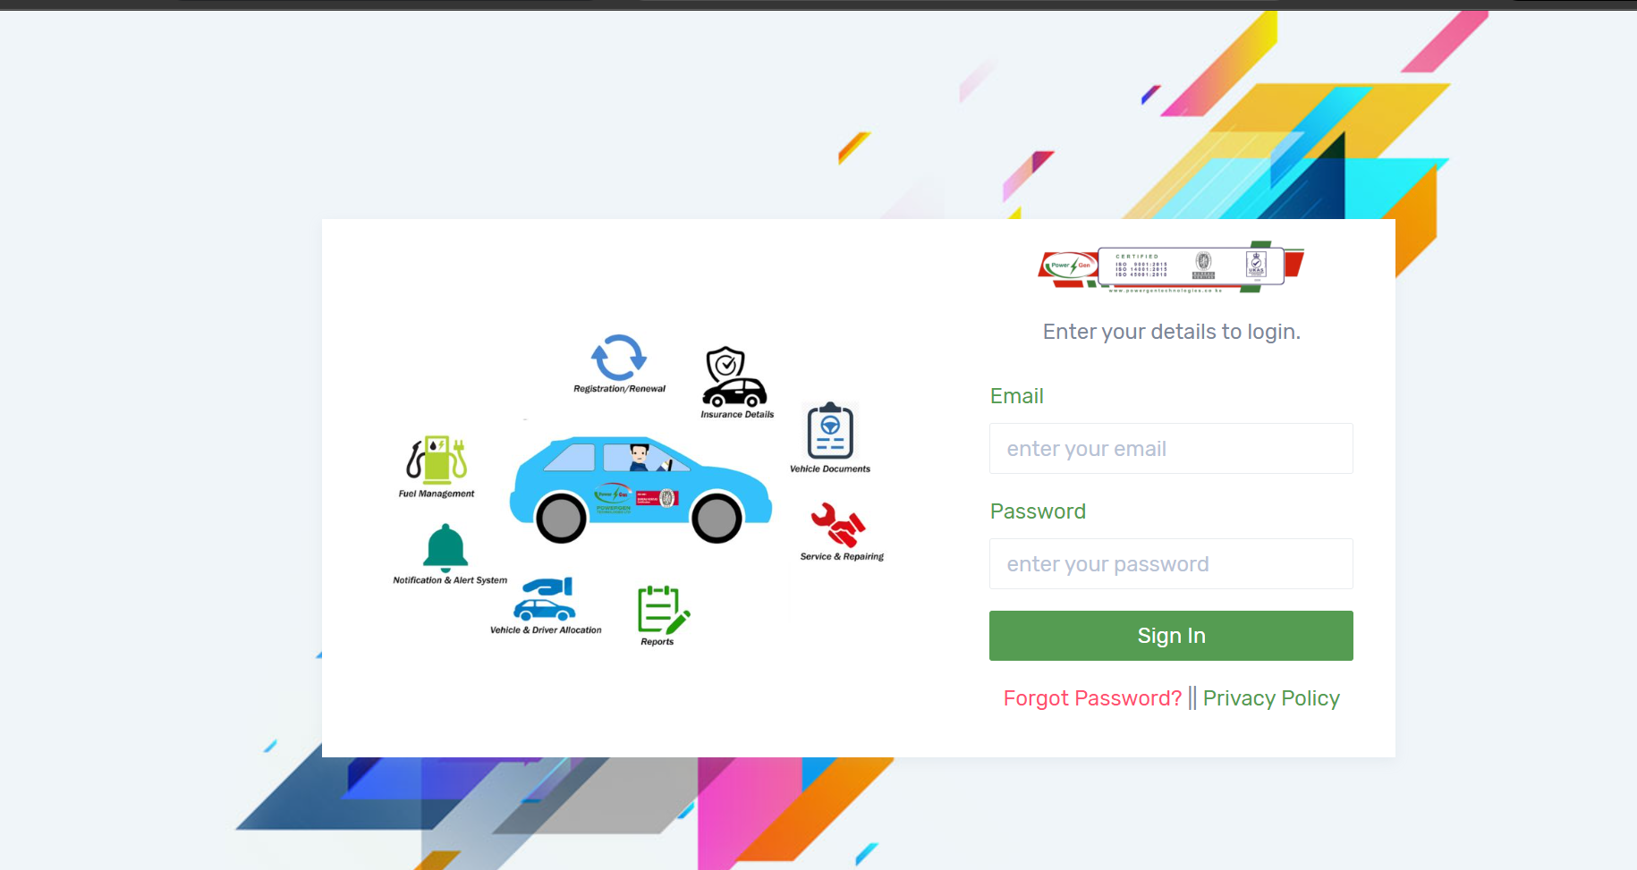Image resolution: width=1637 pixels, height=870 pixels.
Task: Open the Forgot Password link
Action: 1092,698
